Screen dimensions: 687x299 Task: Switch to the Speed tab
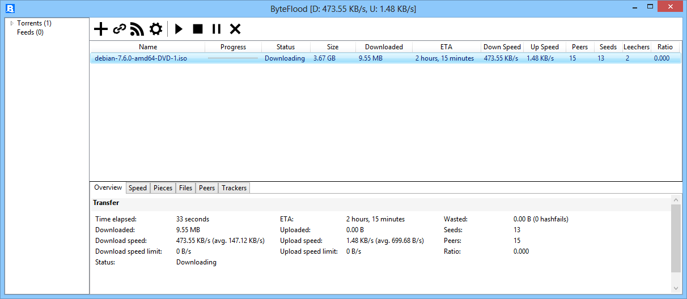tap(138, 188)
